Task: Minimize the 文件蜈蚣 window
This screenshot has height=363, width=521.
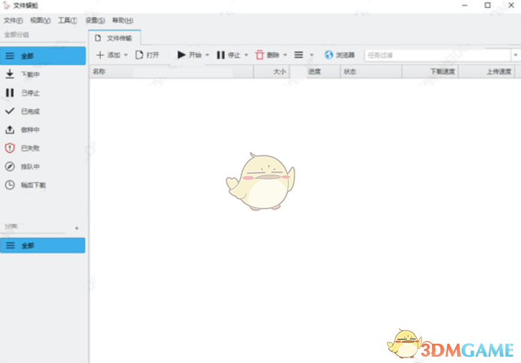Action: coord(465,6)
